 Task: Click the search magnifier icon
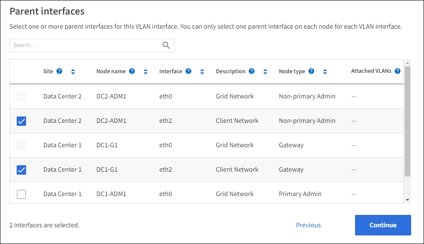coord(166,45)
